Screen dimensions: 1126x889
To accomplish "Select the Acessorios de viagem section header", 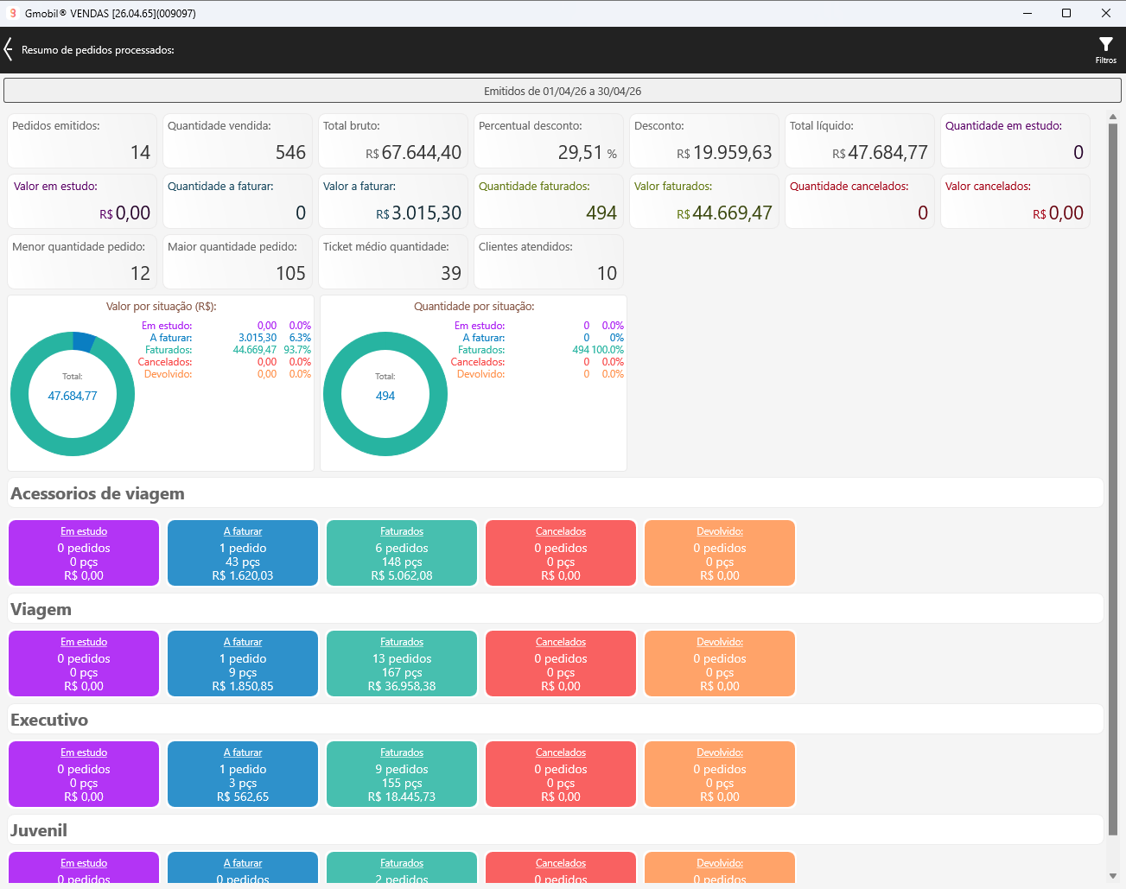I will 556,493.
